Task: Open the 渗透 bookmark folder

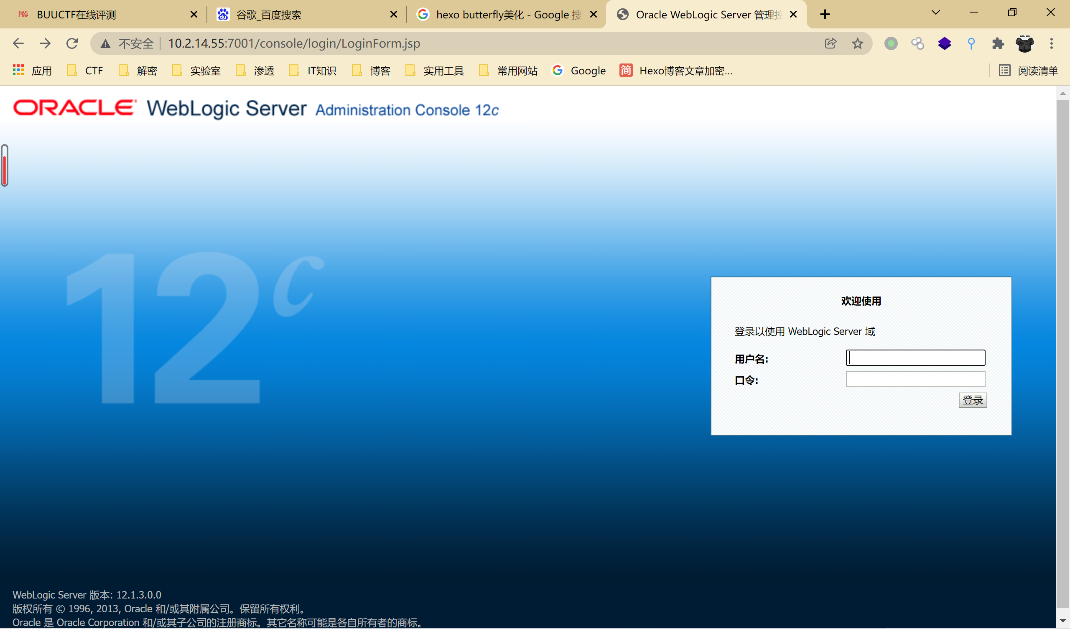Action: click(x=255, y=71)
